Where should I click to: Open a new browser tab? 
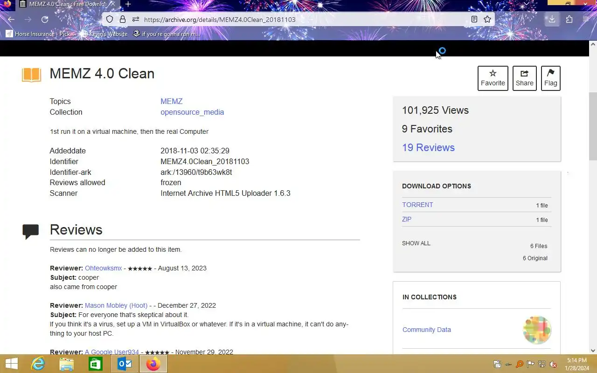click(x=128, y=4)
